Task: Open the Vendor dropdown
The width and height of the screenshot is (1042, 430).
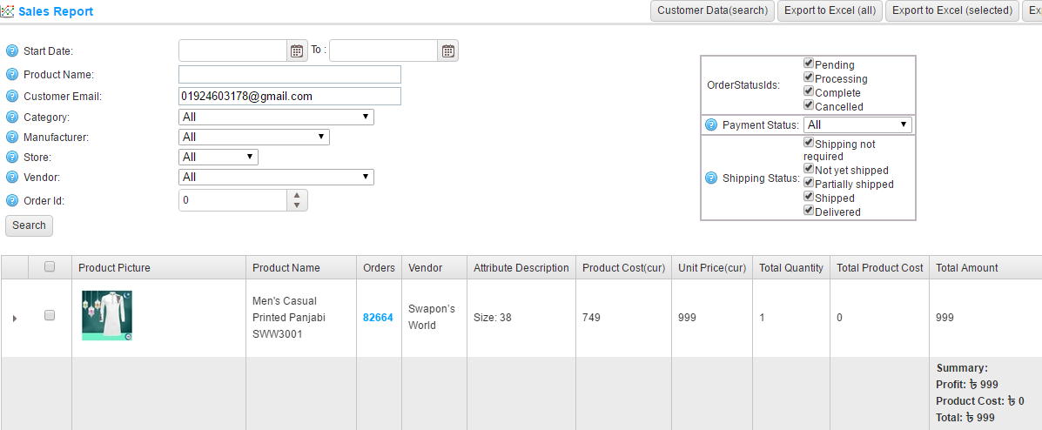Action: tap(277, 177)
